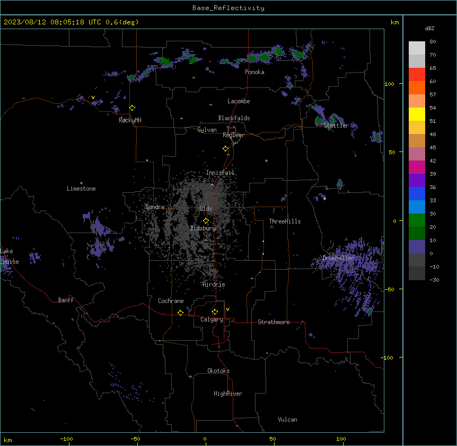Select the Sylvan label
The width and height of the screenshot is (457, 446).
point(207,130)
